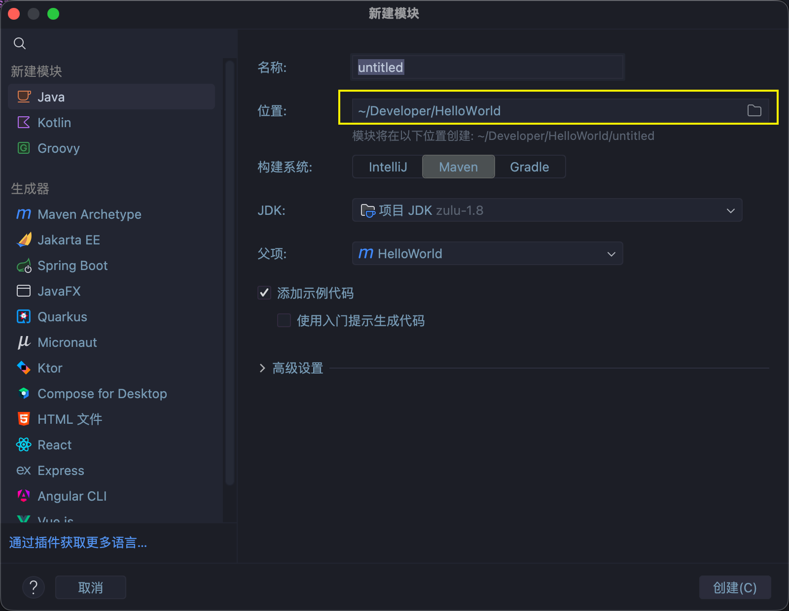This screenshot has height=611, width=789.
Task: Select the Kotlin module icon
Action: pos(24,123)
